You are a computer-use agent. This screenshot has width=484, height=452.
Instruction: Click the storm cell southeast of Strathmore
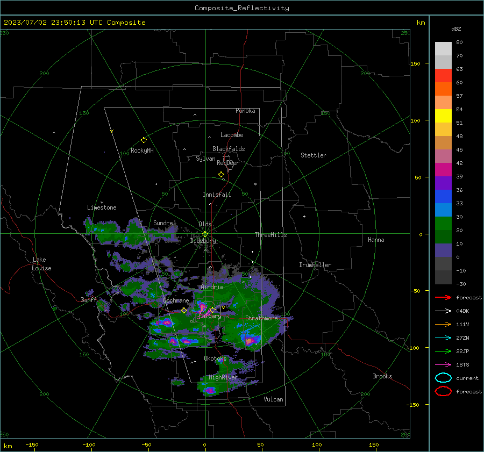(250, 340)
